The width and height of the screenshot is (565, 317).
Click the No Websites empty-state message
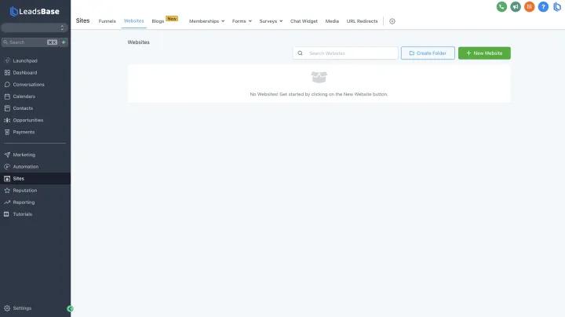point(319,94)
